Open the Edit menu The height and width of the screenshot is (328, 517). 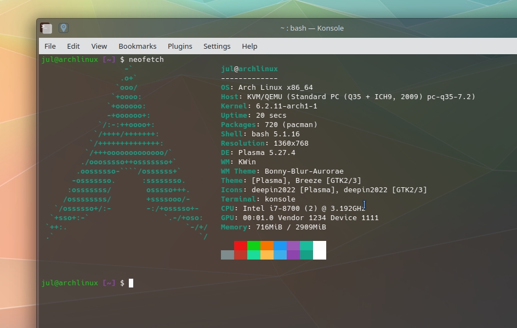(73, 47)
